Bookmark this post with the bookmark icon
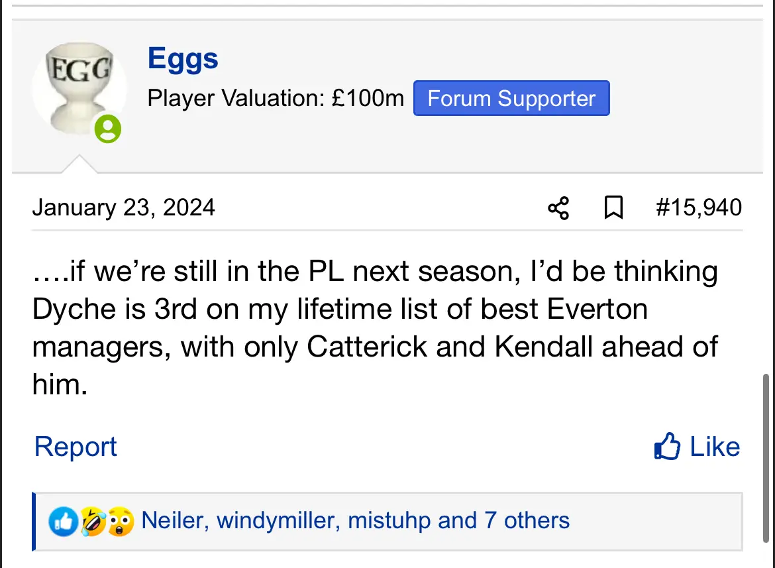Viewport: 775px width, 568px height. pyautogui.click(x=613, y=208)
